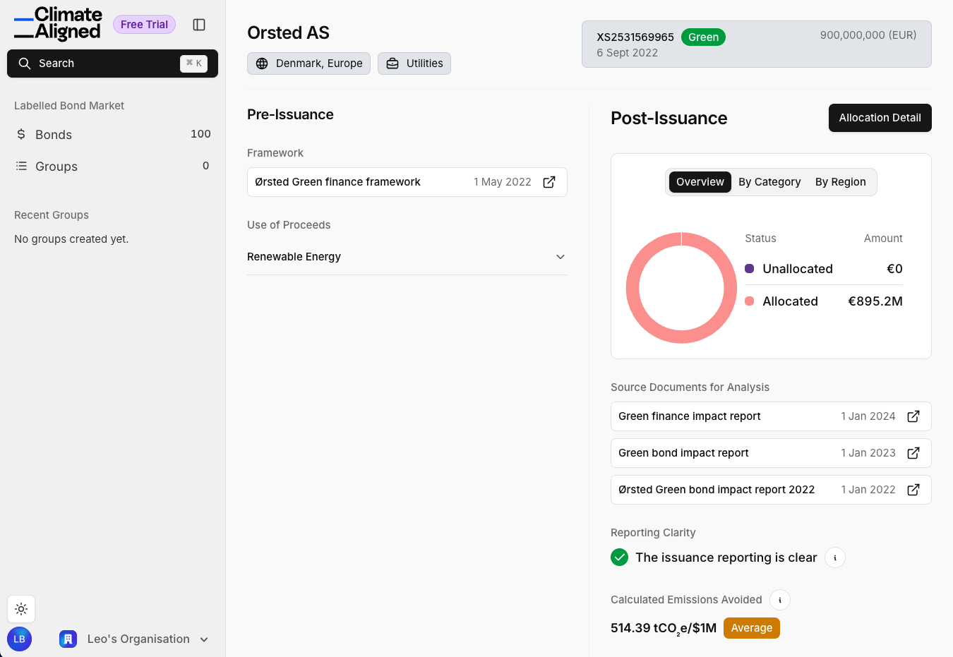Click the list icon next to Groups
953x657 pixels.
point(21,166)
